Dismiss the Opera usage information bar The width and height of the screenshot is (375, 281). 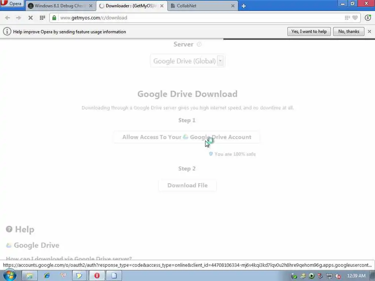point(369,31)
